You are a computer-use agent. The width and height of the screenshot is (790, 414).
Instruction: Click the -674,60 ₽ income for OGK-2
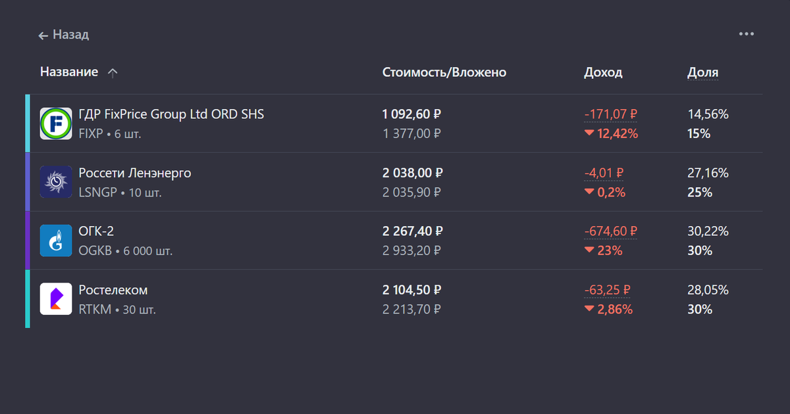pyautogui.click(x=610, y=231)
